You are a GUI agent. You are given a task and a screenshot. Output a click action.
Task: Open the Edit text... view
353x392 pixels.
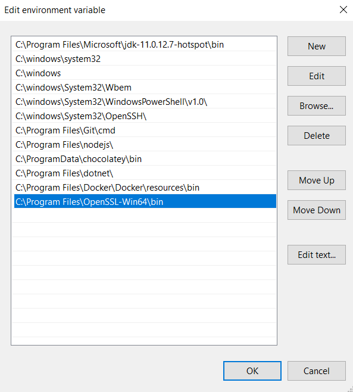pyautogui.click(x=317, y=255)
